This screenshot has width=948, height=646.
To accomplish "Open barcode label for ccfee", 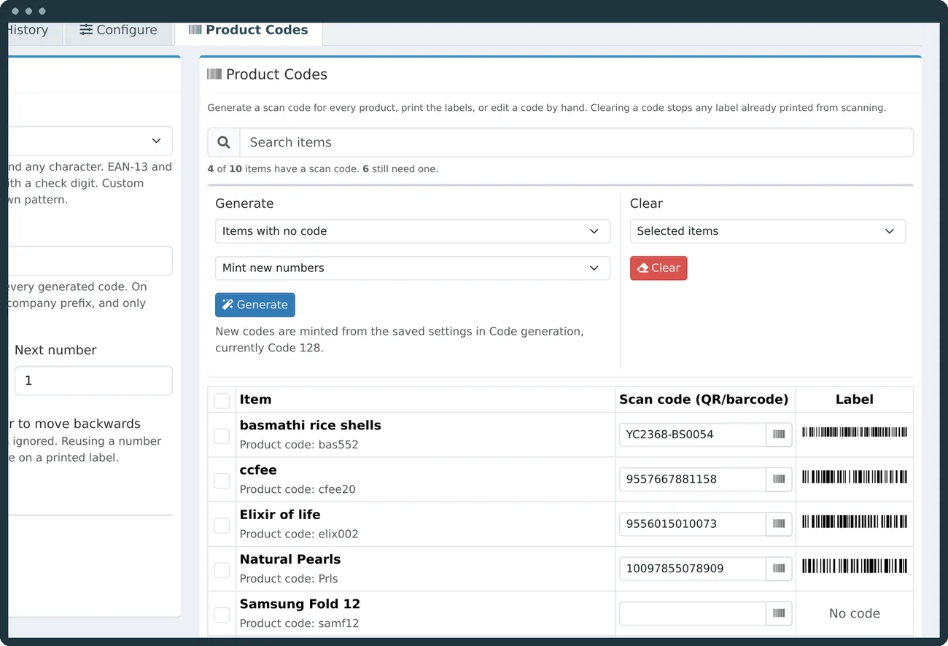I will (x=855, y=477).
